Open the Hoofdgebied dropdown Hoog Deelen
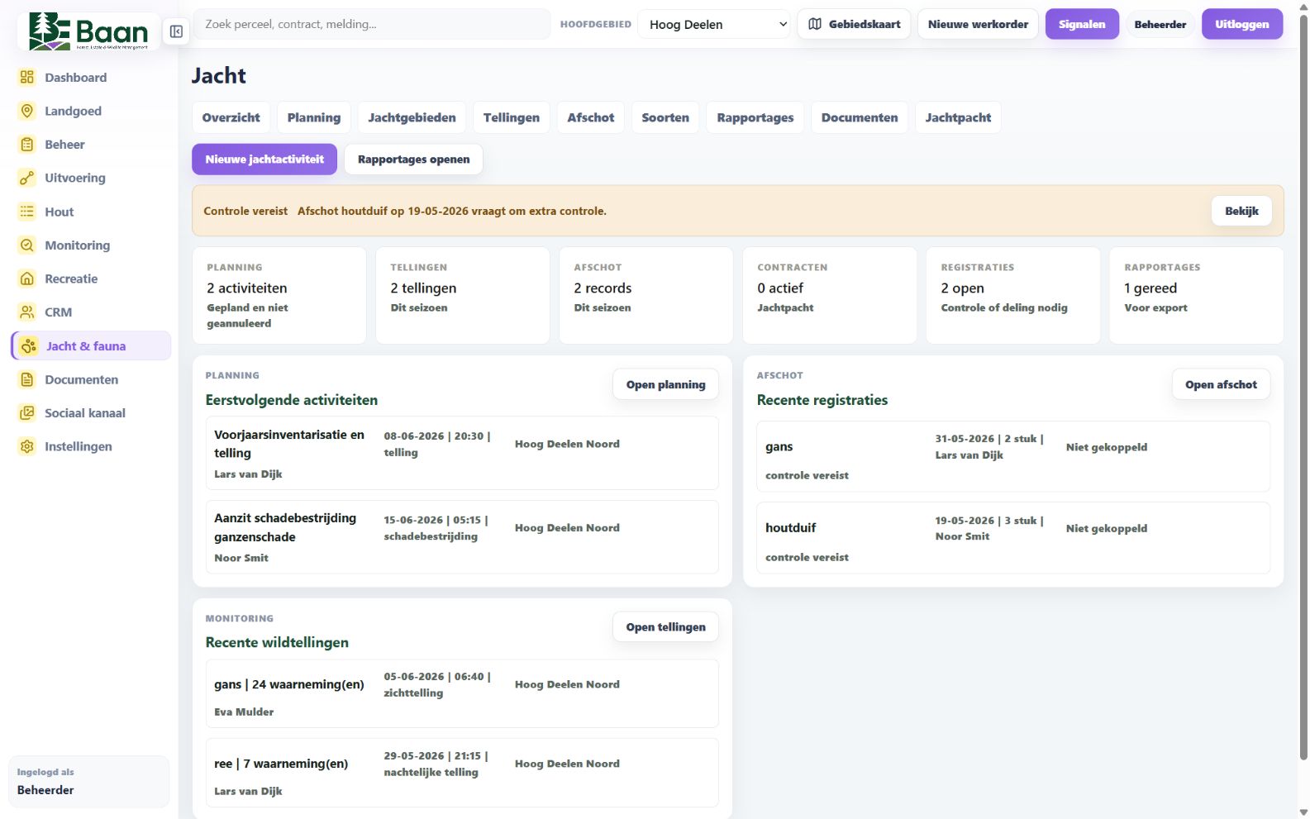 tap(714, 24)
